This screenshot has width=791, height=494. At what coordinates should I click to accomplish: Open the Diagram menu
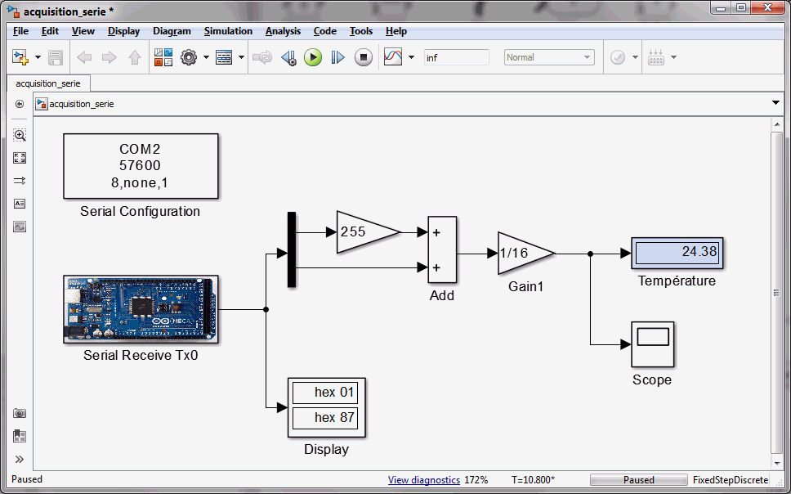[x=172, y=31]
